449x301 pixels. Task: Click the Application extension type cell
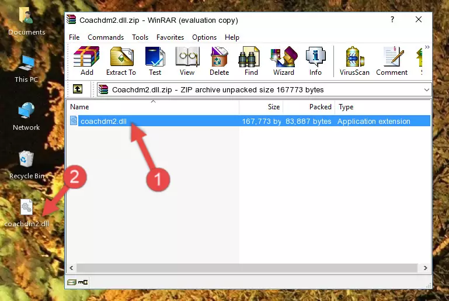tap(374, 121)
